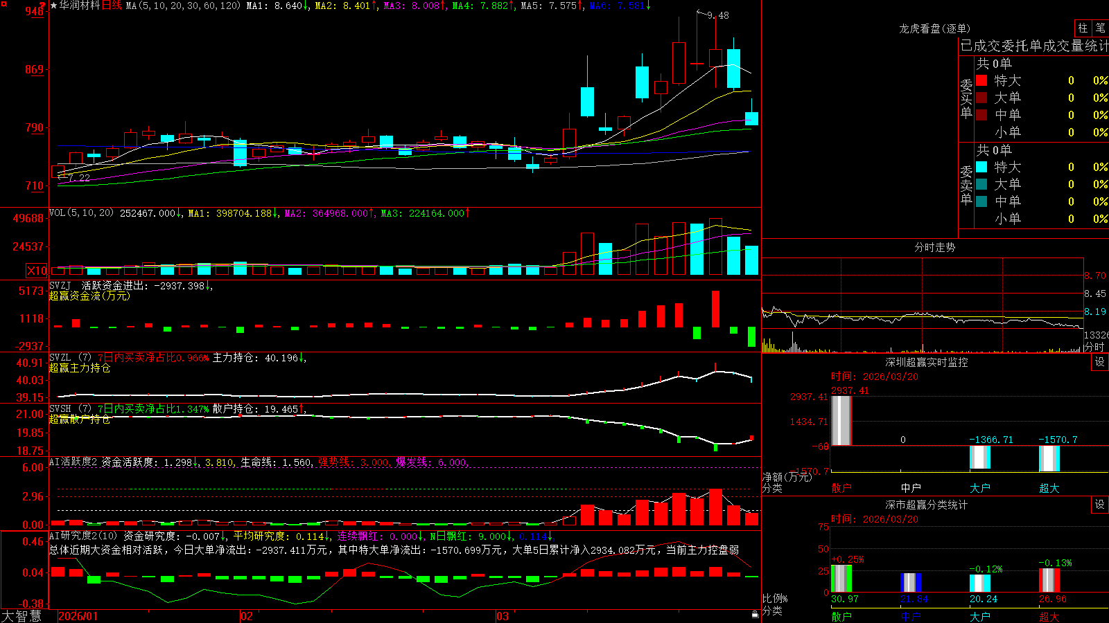The height and width of the screenshot is (623, 1109).
Task: Click the teal 中单 sell order swatch
Action: click(981, 201)
